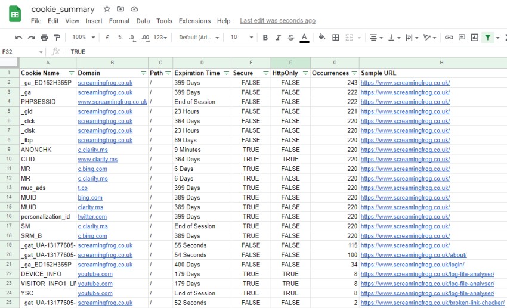507x308 pixels.
Task: Open the merge cells dropdown arrow
Action: (x=359, y=38)
